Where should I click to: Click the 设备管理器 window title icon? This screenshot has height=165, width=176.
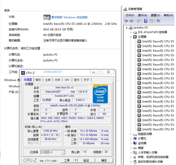coord(125,9)
